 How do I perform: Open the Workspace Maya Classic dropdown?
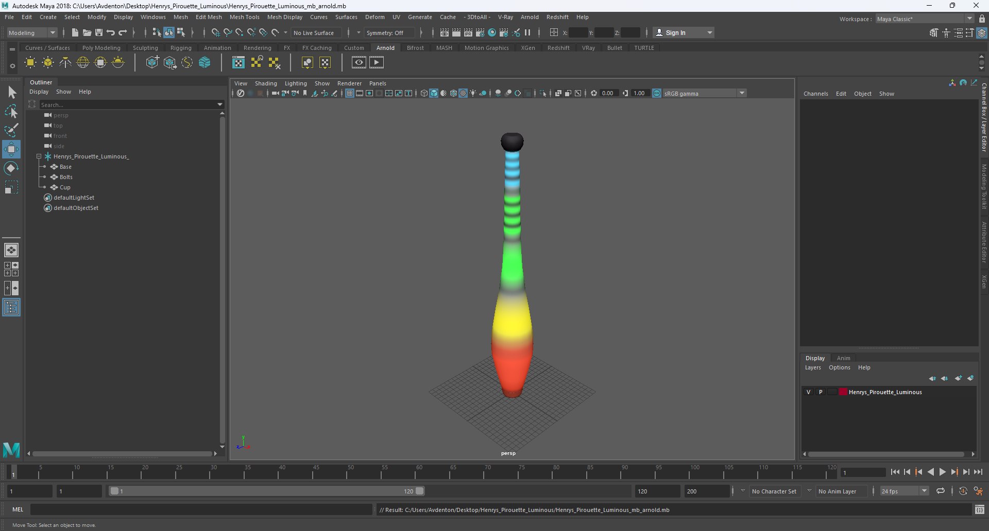(x=925, y=19)
